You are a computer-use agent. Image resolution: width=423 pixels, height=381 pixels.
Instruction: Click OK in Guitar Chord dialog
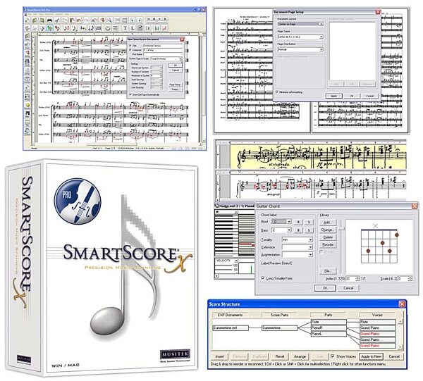(x=325, y=288)
